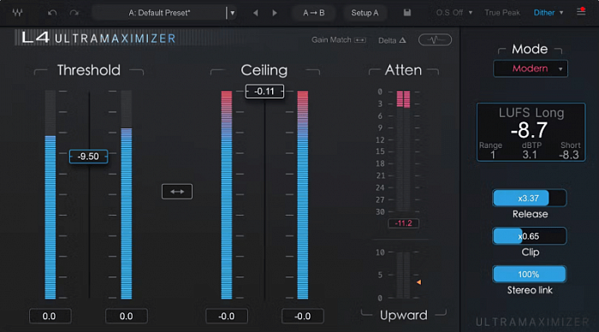
Task: Toggle Delta monitoring
Action: (x=392, y=40)
